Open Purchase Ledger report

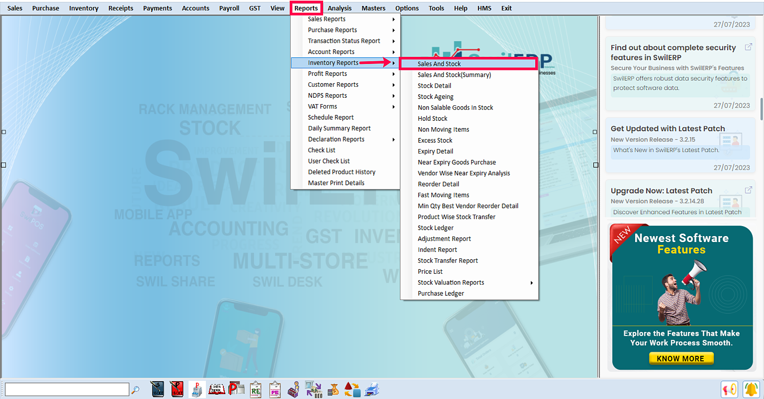click(x=440, y=293)
